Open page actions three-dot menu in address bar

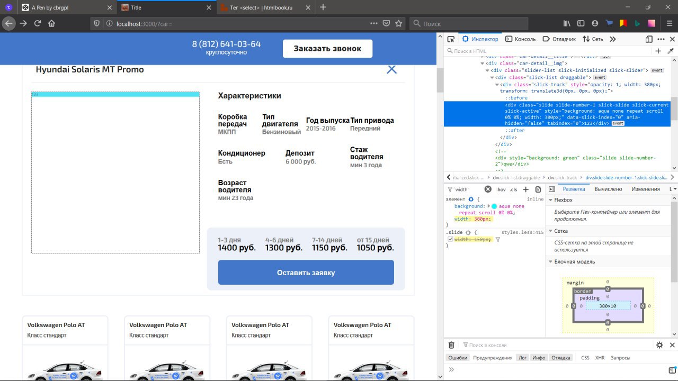tap(374, 23)
